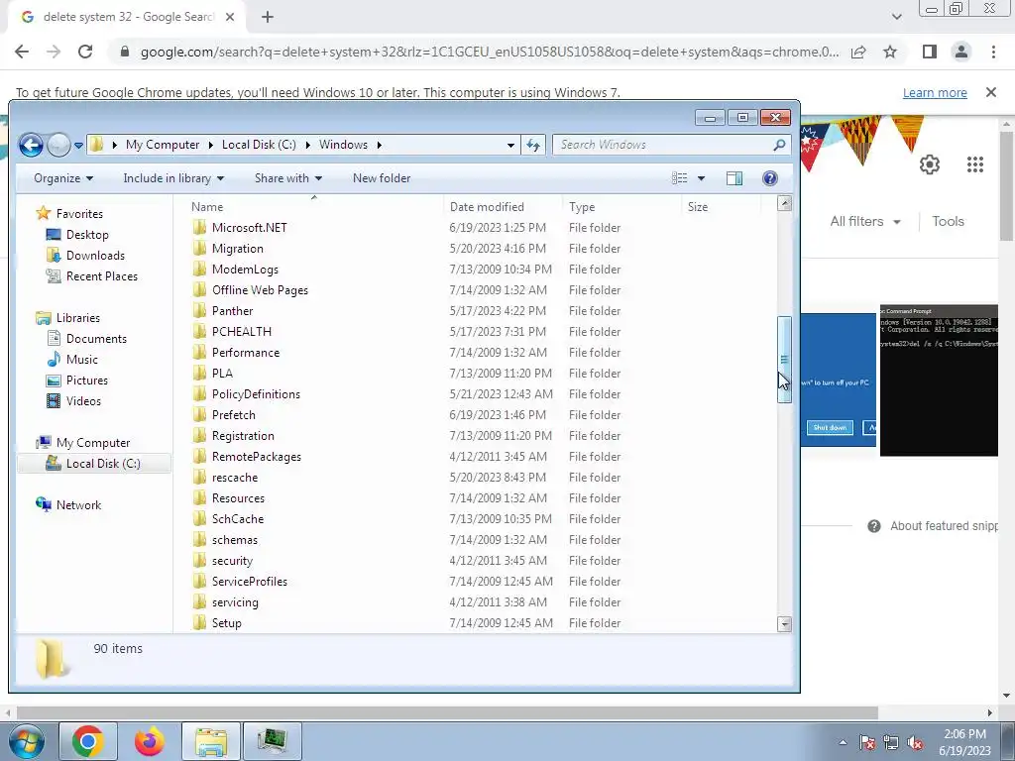
Task: Click the file list scroll down arrow
Action: click(784, 624)
